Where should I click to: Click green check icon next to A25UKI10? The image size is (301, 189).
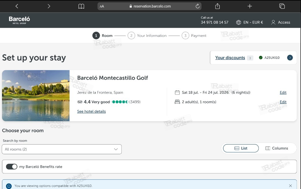tap(261, 58)
